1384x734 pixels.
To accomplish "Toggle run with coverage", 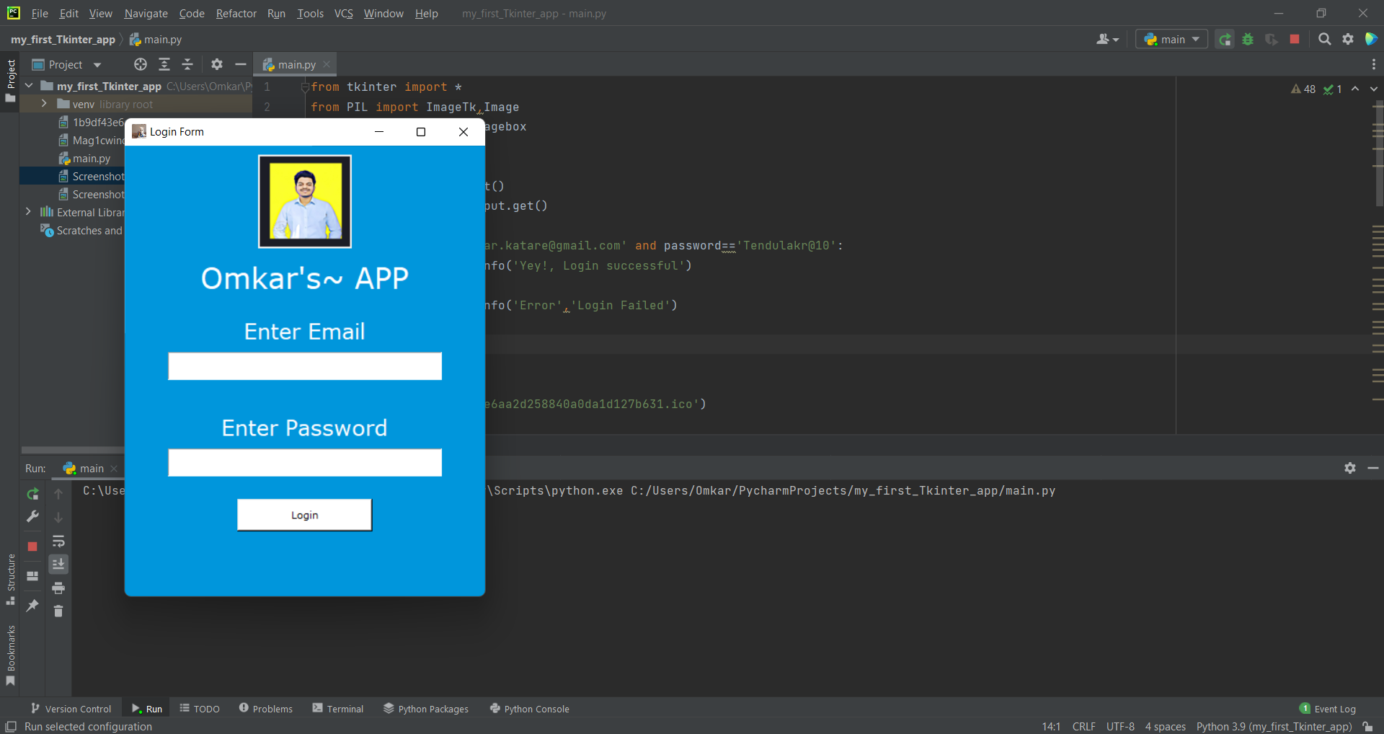I will coord(1272,39).
